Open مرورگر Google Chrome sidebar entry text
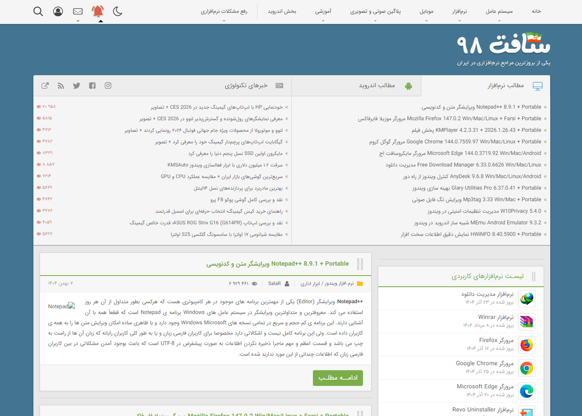The image size is (582, 416). click(x=485, y=363)
